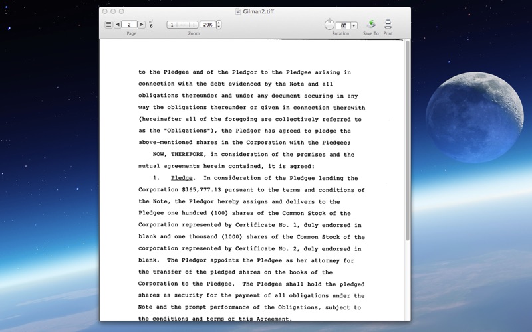Select zoom fit-width '--' segment
The height and width of the screenshot is (332, 532).
pos(183,25)
